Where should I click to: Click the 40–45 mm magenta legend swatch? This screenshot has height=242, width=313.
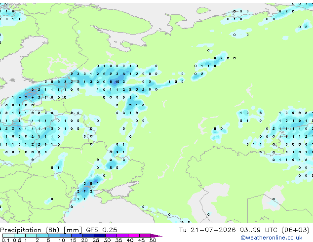coord(134,236)
